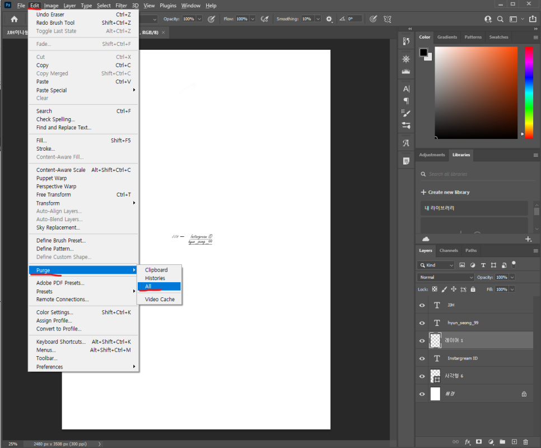Create new adjustment layer icon
The image size is (541, 448).
click(x=491, y=442)
